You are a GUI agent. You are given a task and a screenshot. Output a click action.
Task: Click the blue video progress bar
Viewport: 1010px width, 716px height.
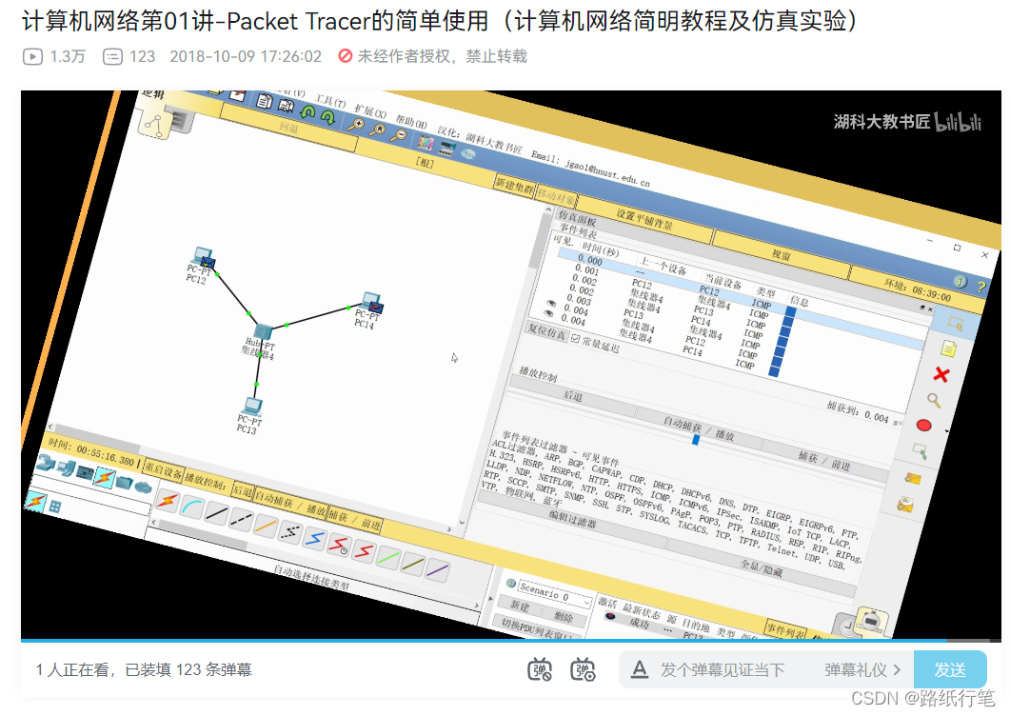[483, 641]
